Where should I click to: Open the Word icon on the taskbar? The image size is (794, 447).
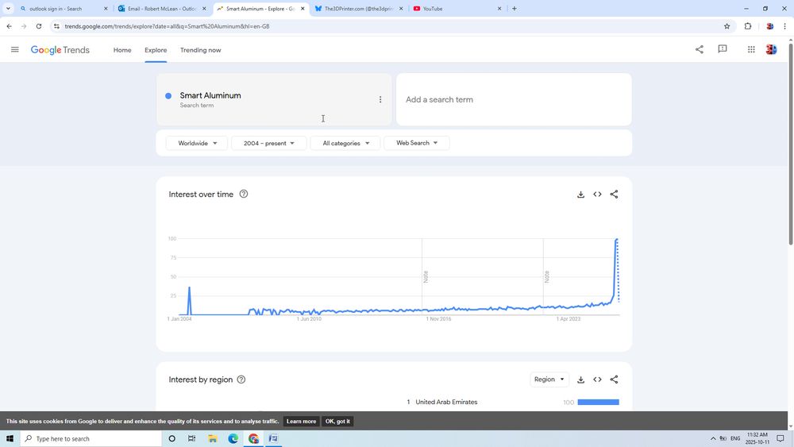click(273, 438)
